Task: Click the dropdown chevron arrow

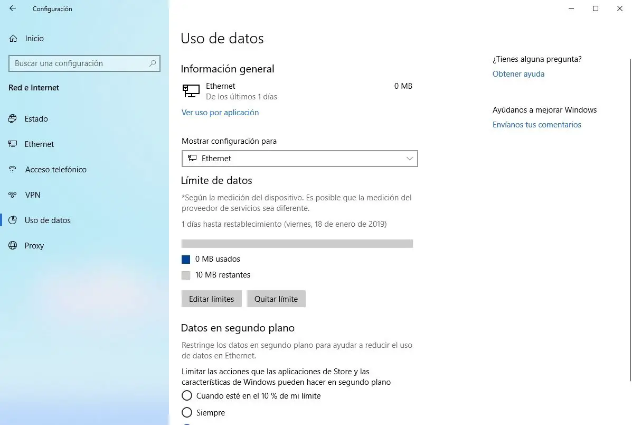Action: coord(410,159)
